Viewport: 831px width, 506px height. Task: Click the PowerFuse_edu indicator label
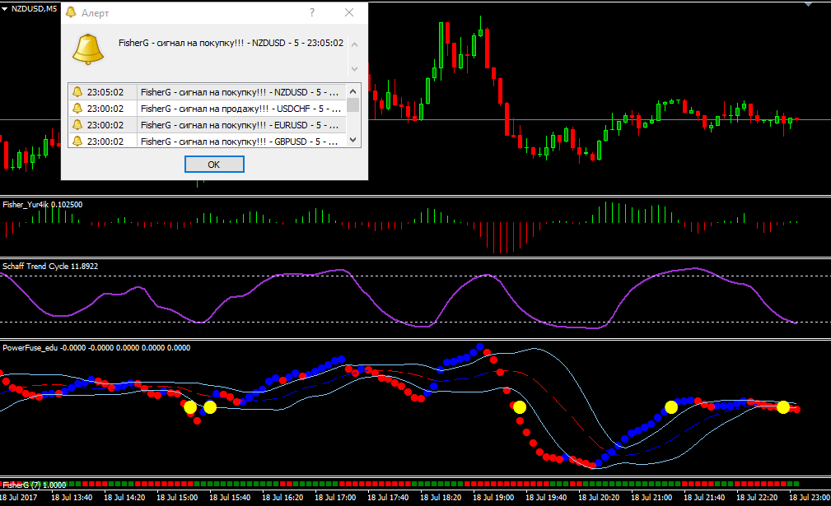(96, 348)
